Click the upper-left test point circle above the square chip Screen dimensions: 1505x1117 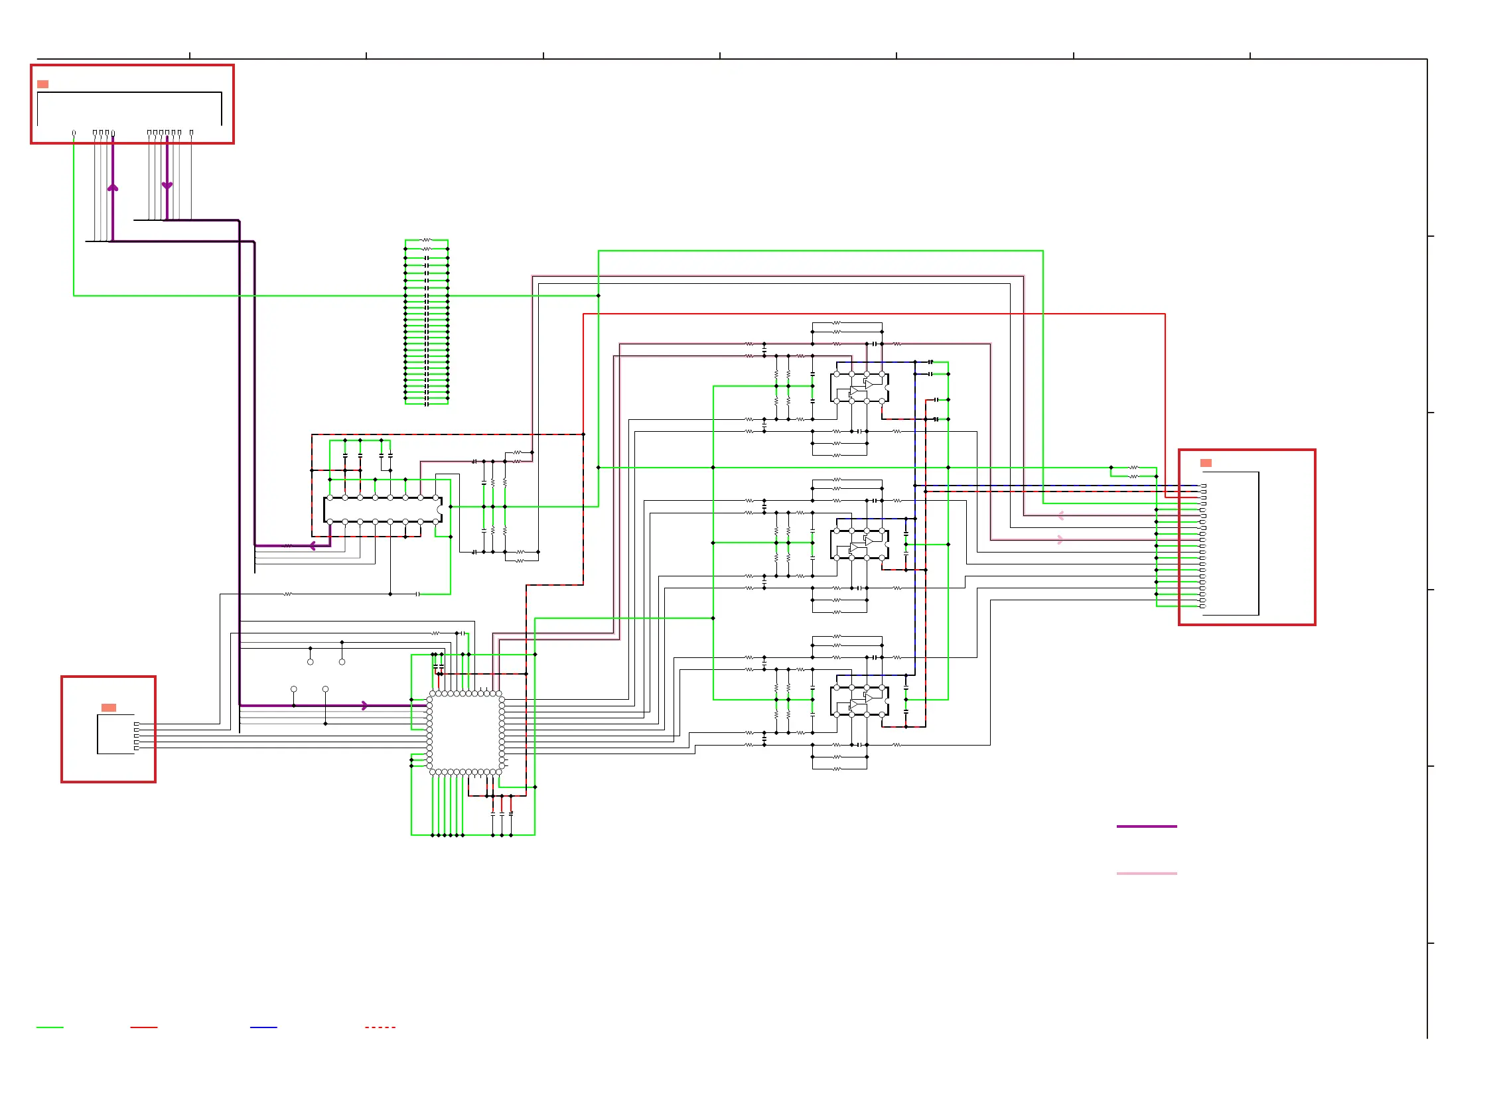[x=311, y=662]
